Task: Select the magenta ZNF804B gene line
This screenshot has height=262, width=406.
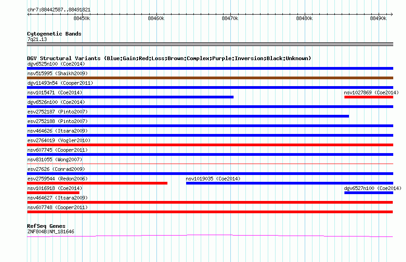Action: pyautogui.click(x=210, y=236)
